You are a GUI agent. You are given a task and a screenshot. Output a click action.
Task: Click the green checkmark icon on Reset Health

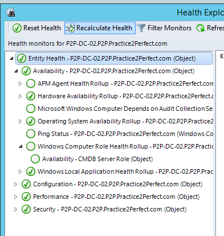[x=17, y=28]
